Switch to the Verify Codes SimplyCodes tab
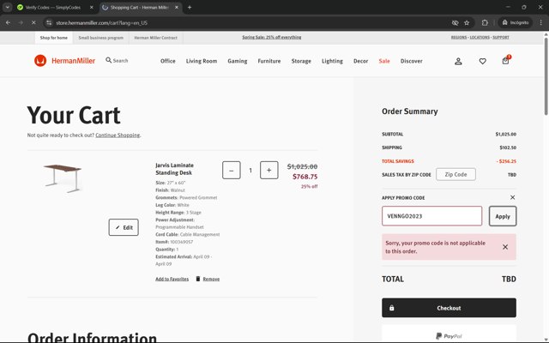Image resolution: width=549 pixels, height=343 pixels. click(x=52, y=7)
